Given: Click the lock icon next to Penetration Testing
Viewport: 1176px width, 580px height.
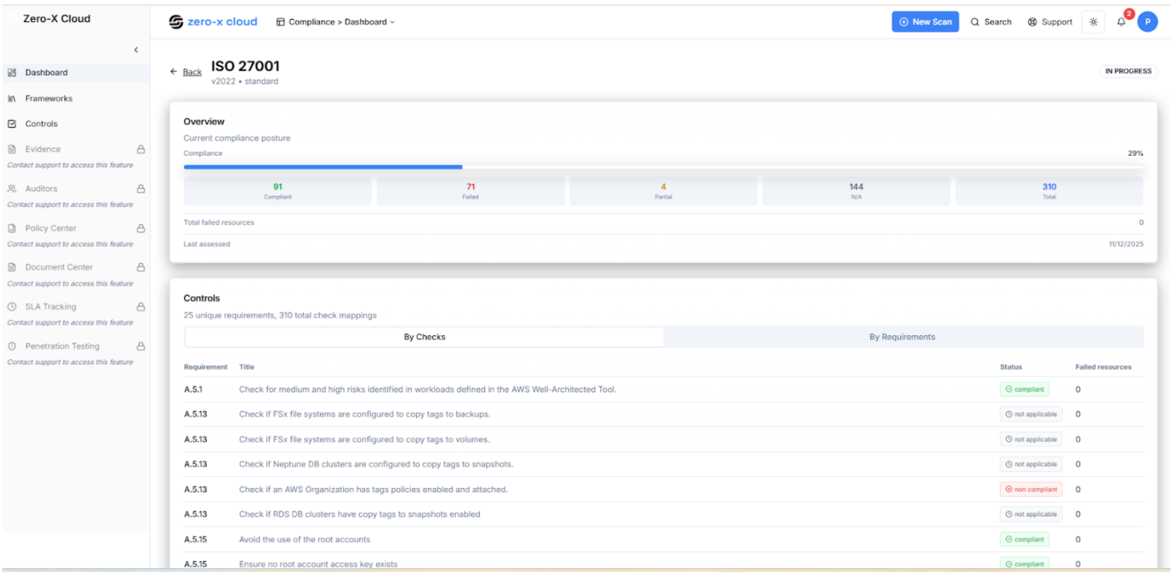Looking at the screenshot, I should pyautogui.click(x=141, y=347).
